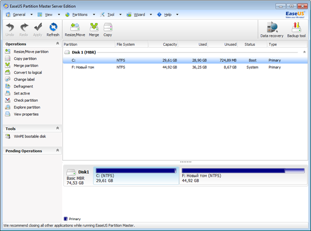Click Check partition in Operations
311x231 pixels.
click(x=25, y=100)
